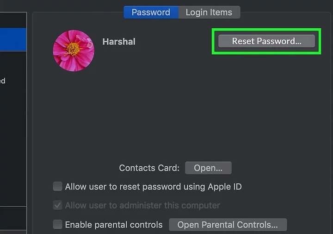This screenshot has height=234, width=333.
Task: Enable Apple ID password reset checkbox
Action: (57, 187)
